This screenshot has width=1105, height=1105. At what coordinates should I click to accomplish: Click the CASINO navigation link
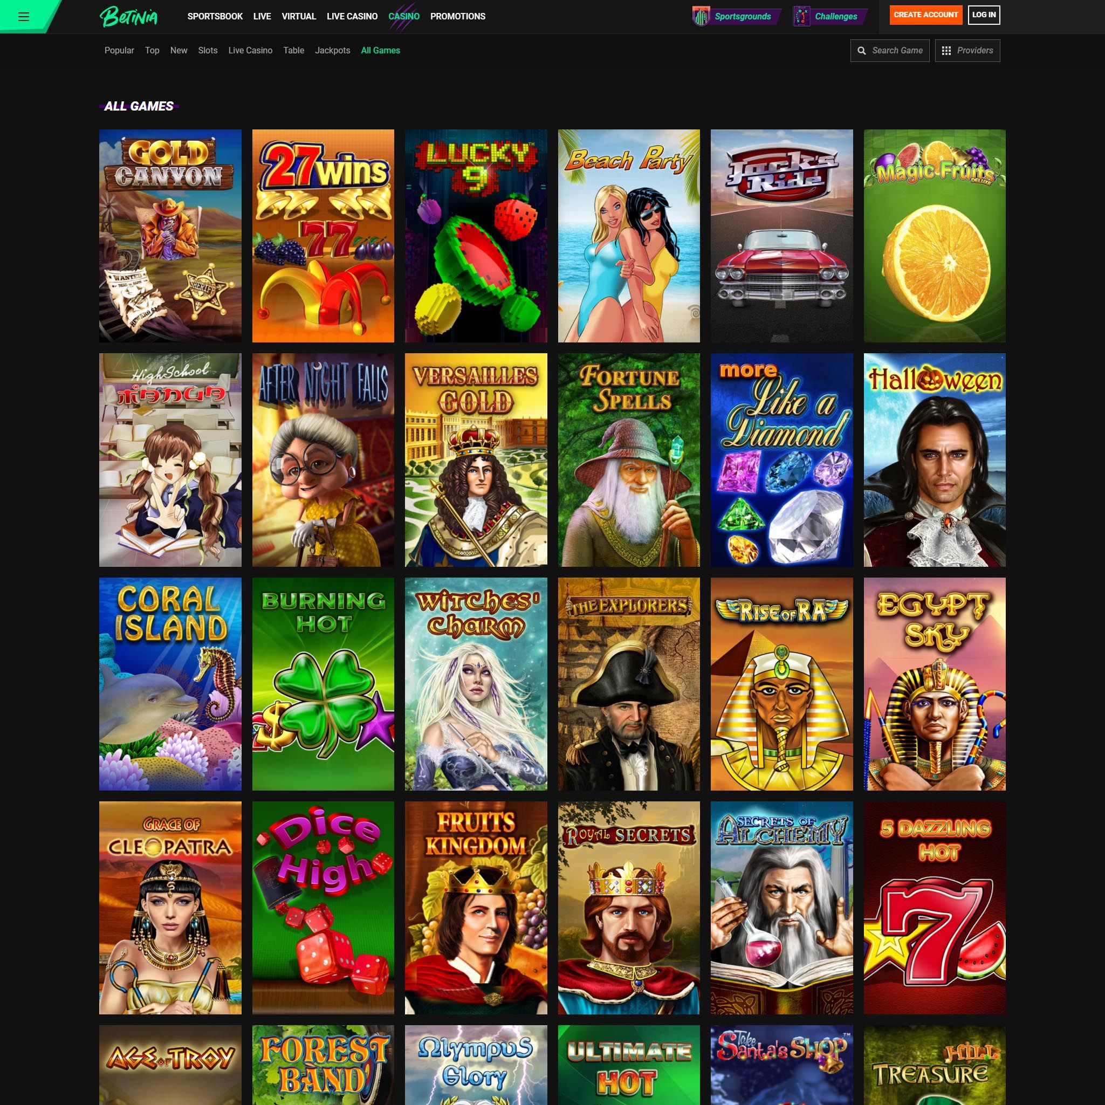click(404, 16)
